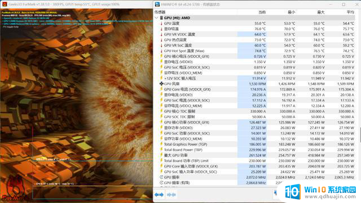Click the lightning icon on 最大 GPU 功率 row
361x203 pixels.
coord(161,155)
